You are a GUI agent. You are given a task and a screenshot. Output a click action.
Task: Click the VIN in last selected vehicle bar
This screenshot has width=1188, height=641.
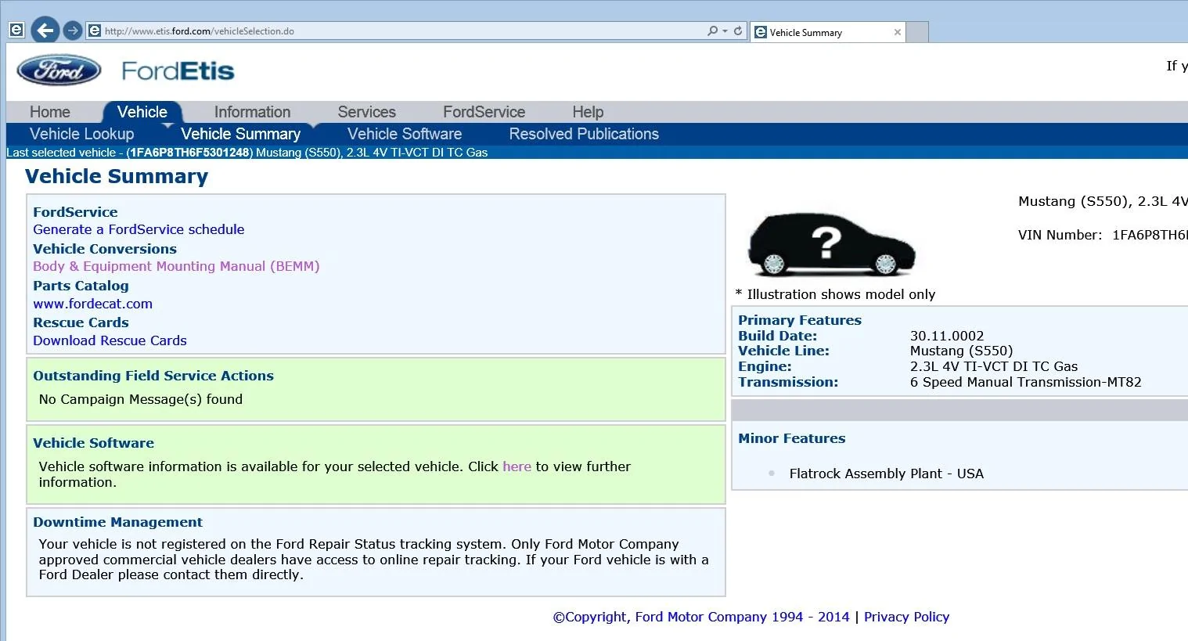[189, 153]
